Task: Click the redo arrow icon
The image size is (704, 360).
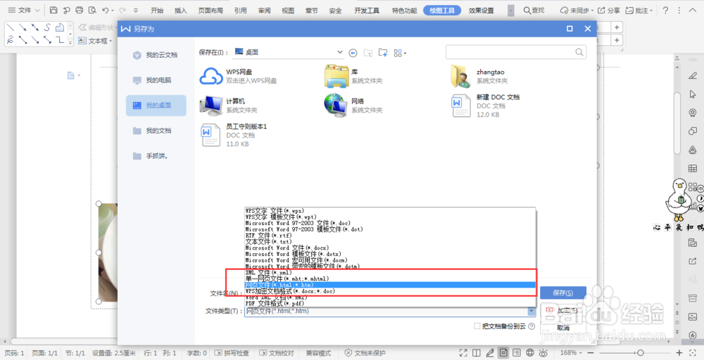Action: click(122, 11)
